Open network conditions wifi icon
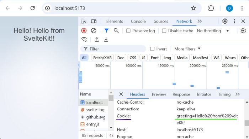 pyautogui.click(x=84, y=39)
